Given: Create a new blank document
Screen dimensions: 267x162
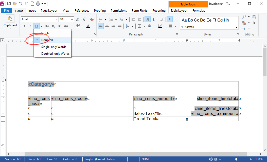Looking at the screenshot, I should point(32,4).
